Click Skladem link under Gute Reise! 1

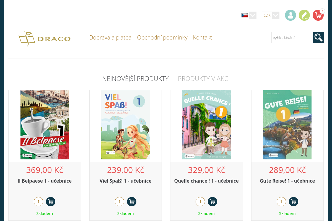287,213
